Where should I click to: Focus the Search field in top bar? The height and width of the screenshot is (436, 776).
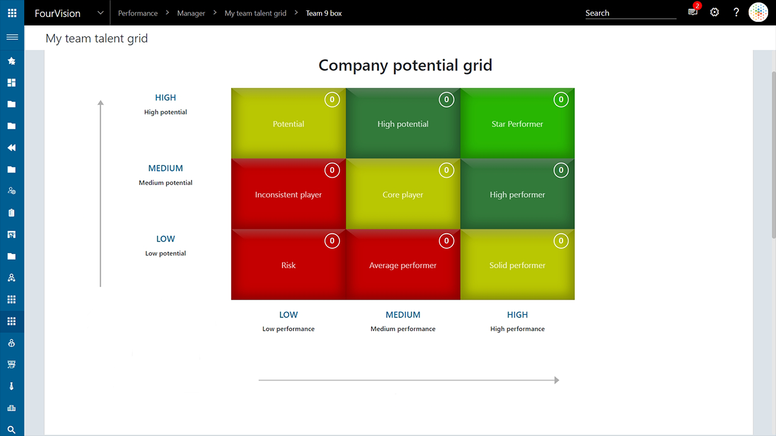(630, 13)
